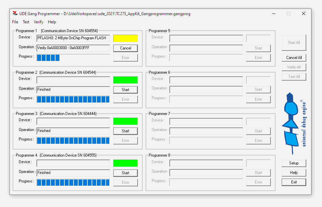Open the Test menu
The width and height of the screenshot is (322, 207).
click(x=26, y=22)
